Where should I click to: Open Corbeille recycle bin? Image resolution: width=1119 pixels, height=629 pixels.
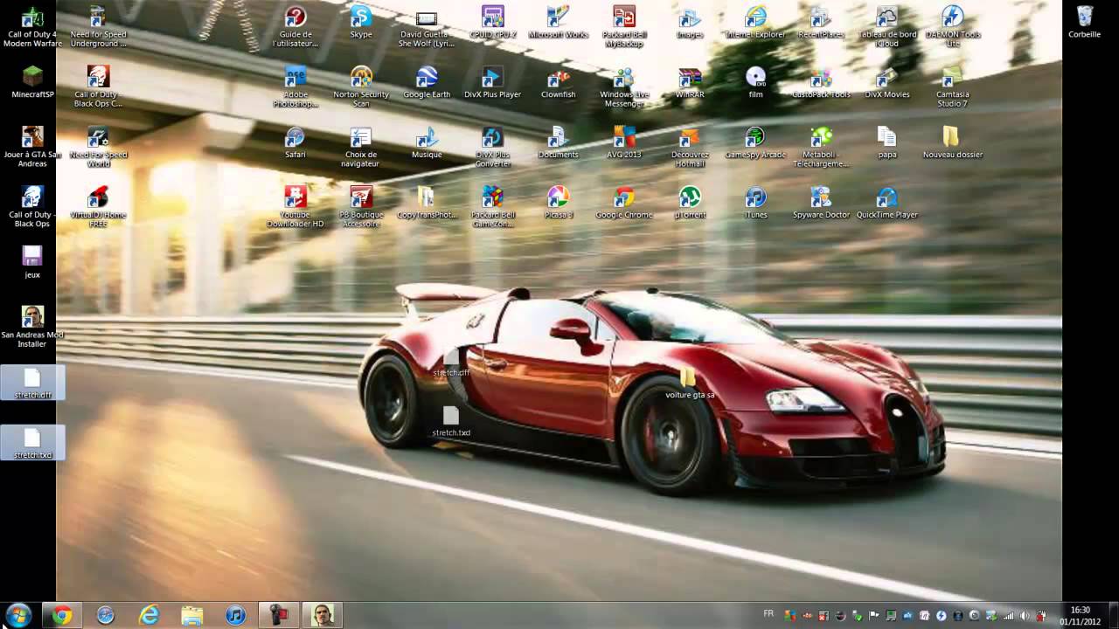pos(1085,23)
